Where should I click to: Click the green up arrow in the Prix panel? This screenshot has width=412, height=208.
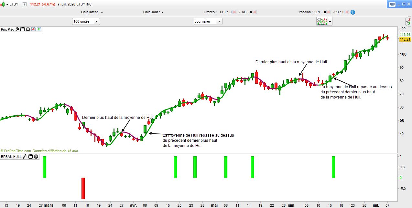pyautogui.click(x=39, y=29)
